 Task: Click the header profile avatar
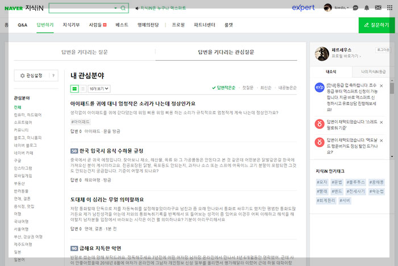pos(327,7)
